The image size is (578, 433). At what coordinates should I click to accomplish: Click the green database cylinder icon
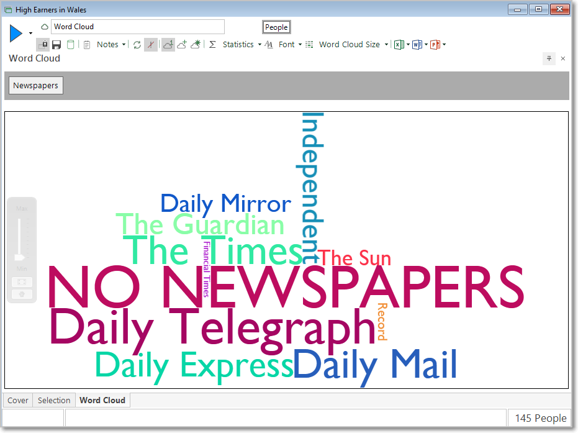(x=70, y=45)
